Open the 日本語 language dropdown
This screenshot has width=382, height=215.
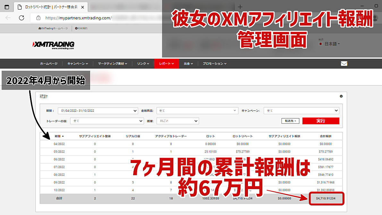pos(329,44)
